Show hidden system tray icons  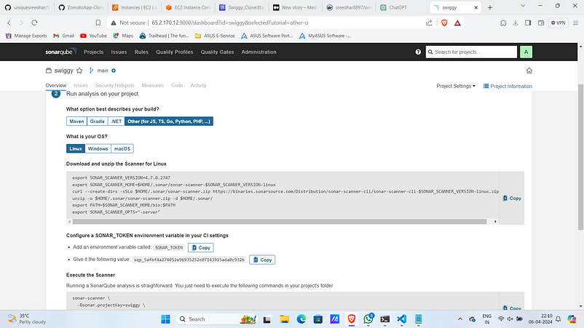click(460, 319)
